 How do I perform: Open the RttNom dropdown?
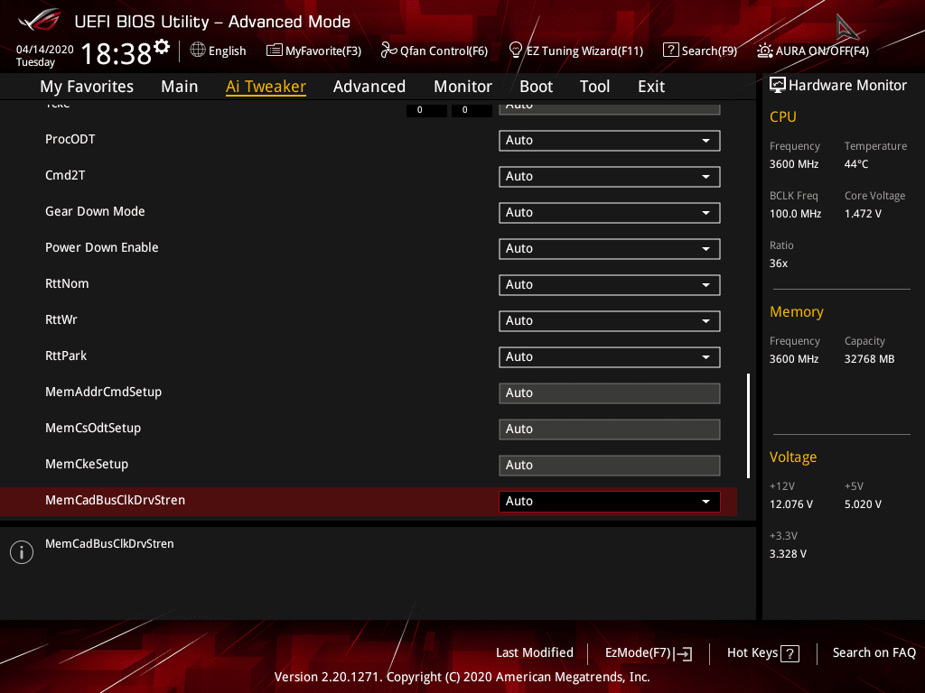pos(610,284)
